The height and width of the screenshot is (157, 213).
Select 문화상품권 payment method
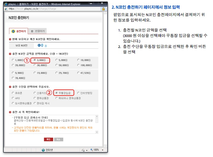(x=35, y=98)
